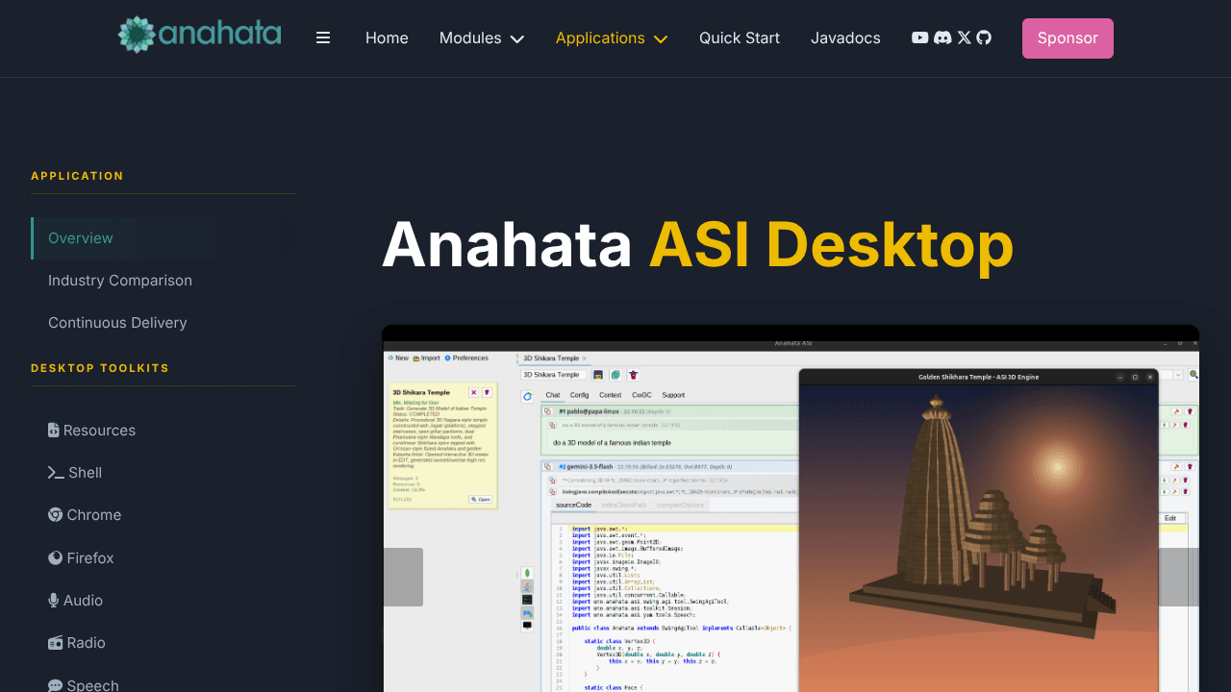Select the CwGC tab in the screenshot
The height and width of the screenshot is (692, 1231).
[641, 395]
